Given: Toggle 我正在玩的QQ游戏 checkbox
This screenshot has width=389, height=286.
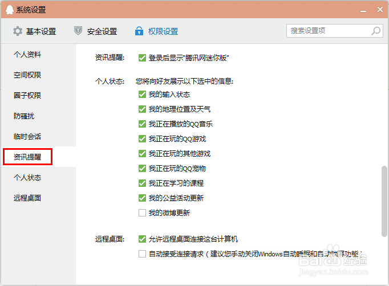Looking at the screenshot, I should (142, 139).
